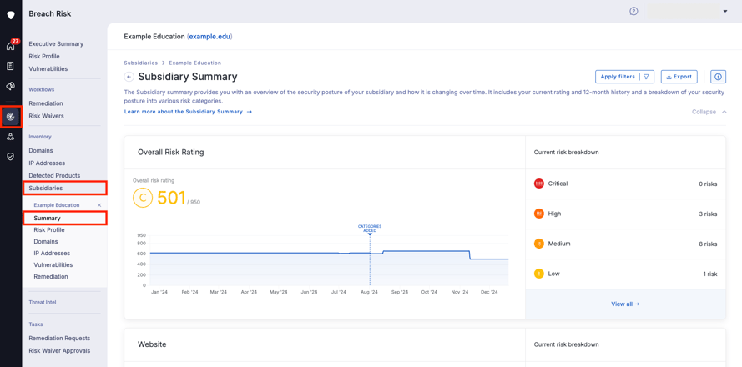Open Risk Waivers in sidebar
Viewport: 742px width, 367px height.
[46, 116]
